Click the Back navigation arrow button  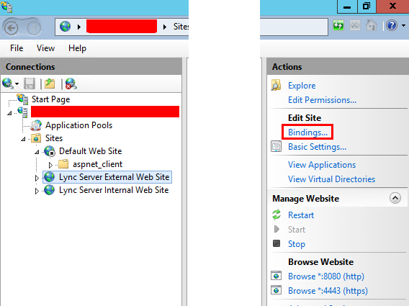[x=11, y=27]
